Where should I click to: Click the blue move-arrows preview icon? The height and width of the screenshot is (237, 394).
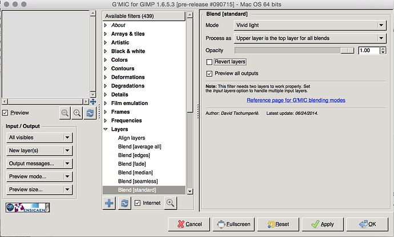93,102
